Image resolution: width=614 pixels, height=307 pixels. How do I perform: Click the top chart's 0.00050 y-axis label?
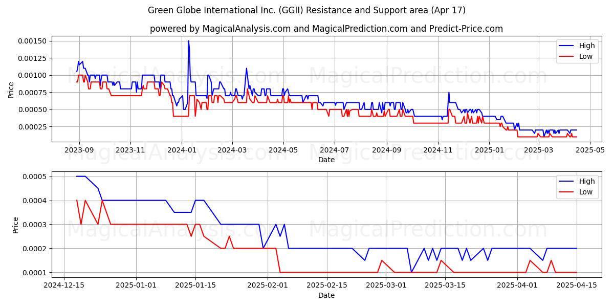click(33, 109)
